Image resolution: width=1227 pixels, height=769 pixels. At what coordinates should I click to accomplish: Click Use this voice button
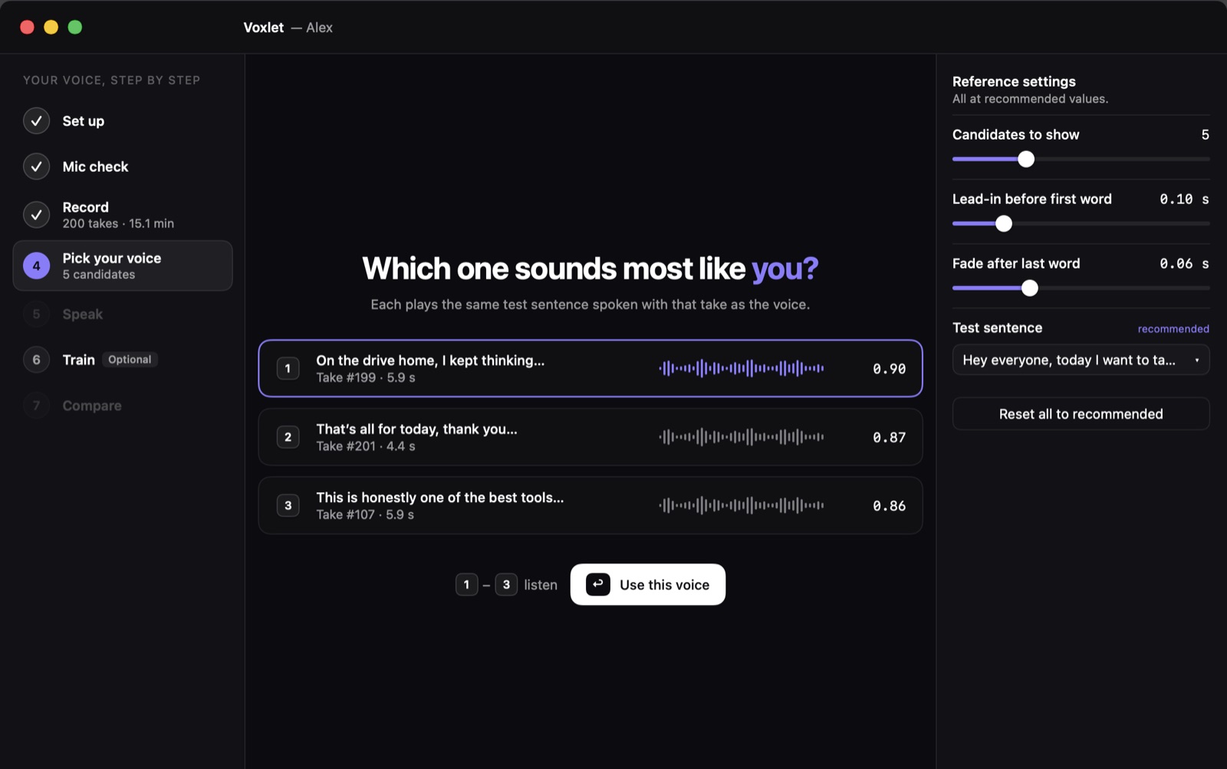pos(648,584)
